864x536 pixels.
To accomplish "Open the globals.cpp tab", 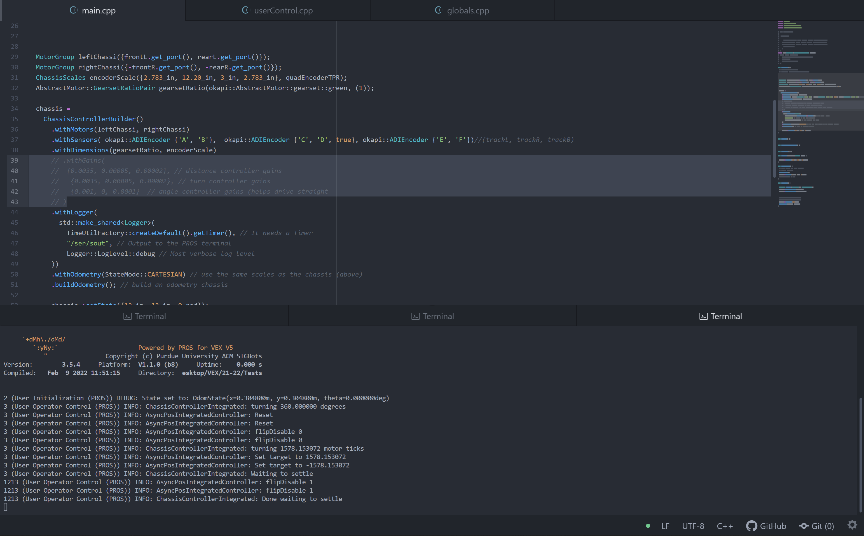I will pos(462,10).
